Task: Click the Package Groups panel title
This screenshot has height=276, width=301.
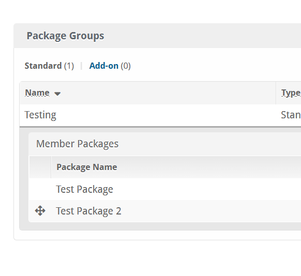Action: pos(65,36)
